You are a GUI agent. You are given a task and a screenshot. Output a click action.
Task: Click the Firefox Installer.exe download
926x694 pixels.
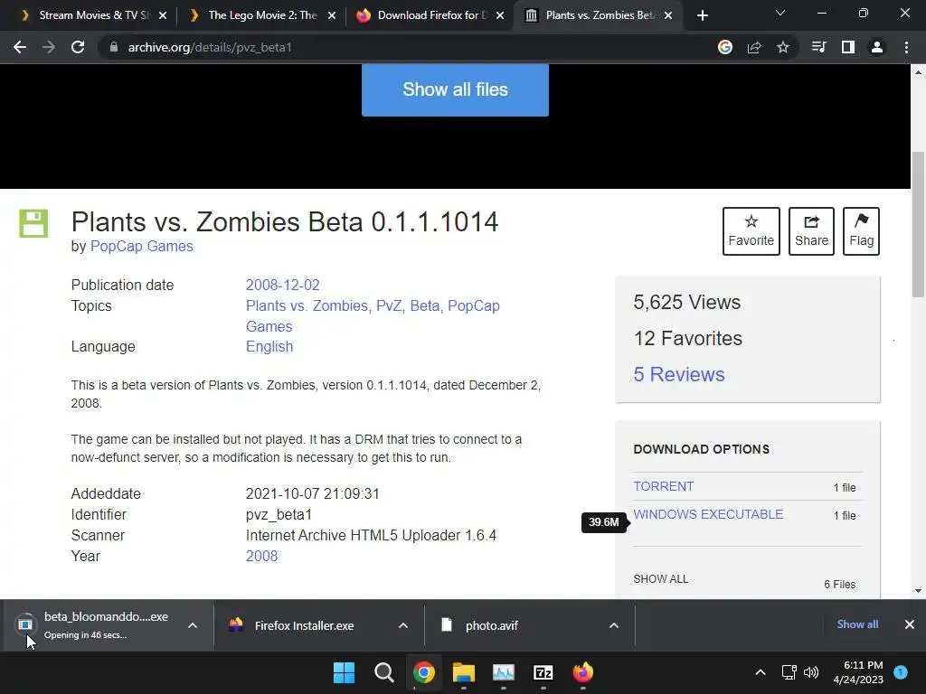[x=304, y=625]
